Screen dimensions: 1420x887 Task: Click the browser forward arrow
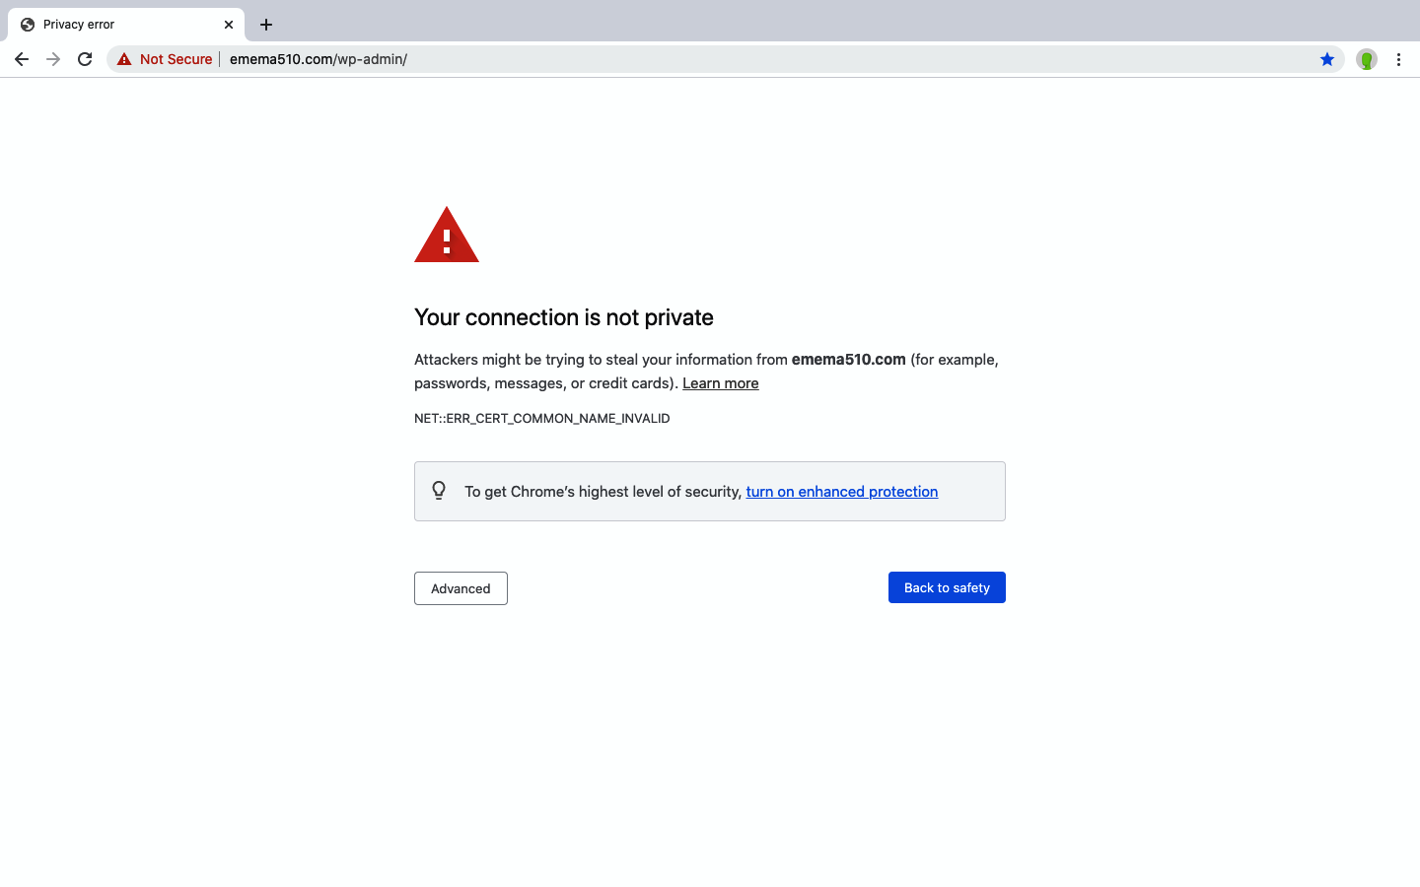pos(53,59)
